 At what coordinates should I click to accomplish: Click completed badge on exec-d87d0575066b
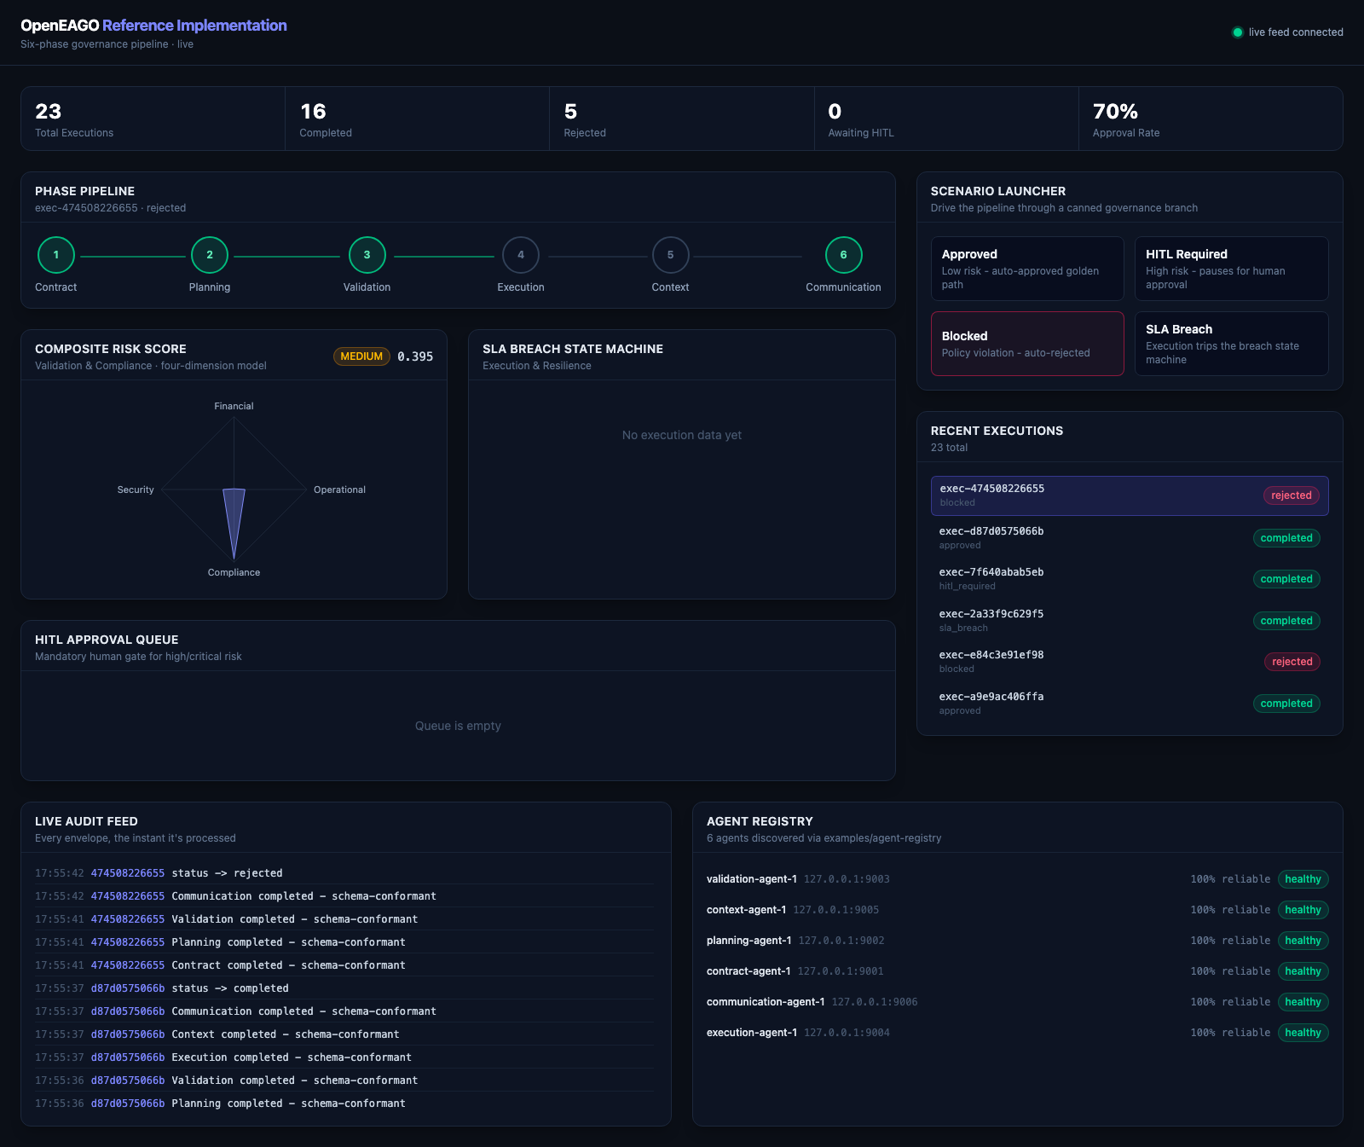1286,538
